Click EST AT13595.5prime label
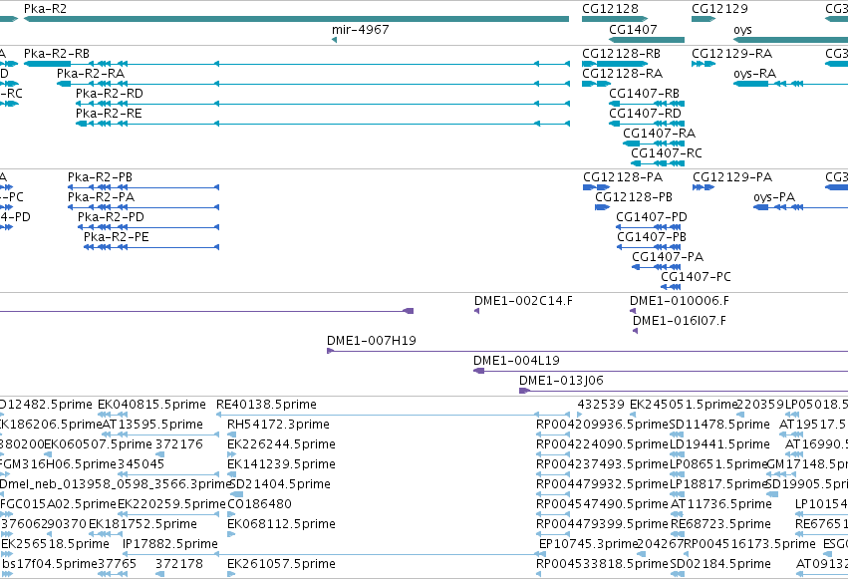 [152, 425]
